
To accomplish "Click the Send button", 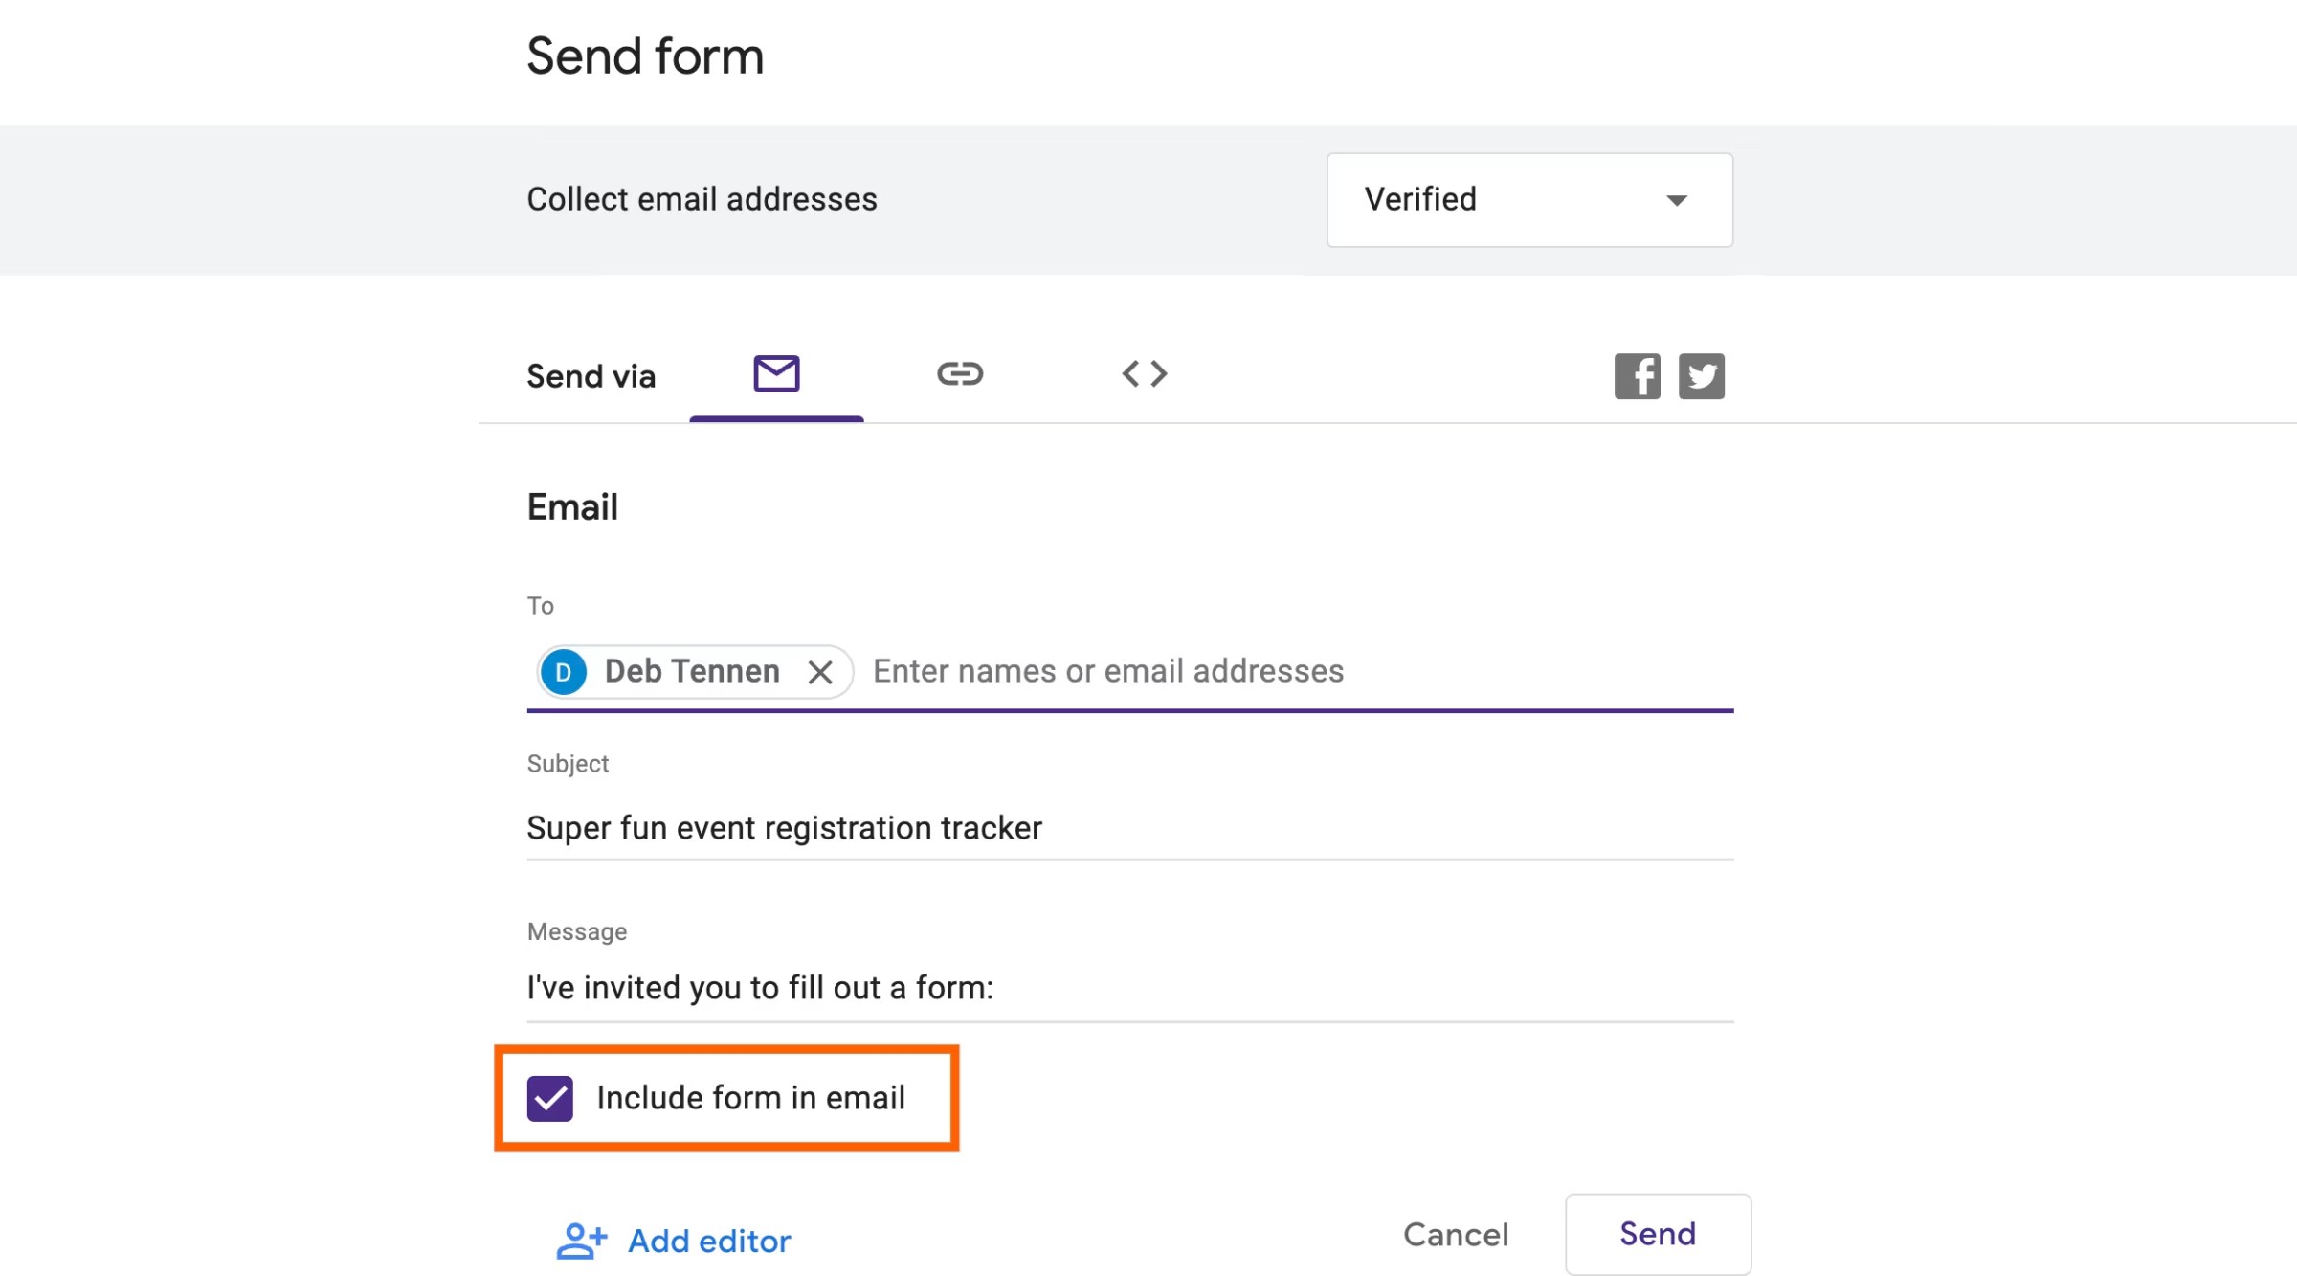I will (x=1658, y=1234).
